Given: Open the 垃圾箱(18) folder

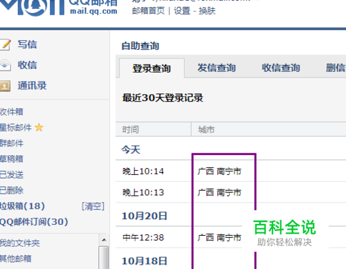Looking at the screenshot, I should [22, 206].
